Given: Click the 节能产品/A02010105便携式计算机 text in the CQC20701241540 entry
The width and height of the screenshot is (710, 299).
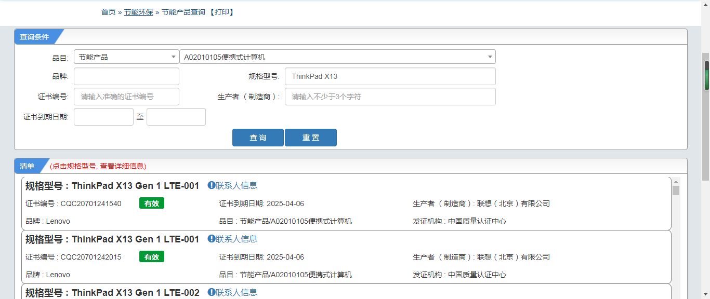Looking at the screenshot, I should [x=296, y=221].
